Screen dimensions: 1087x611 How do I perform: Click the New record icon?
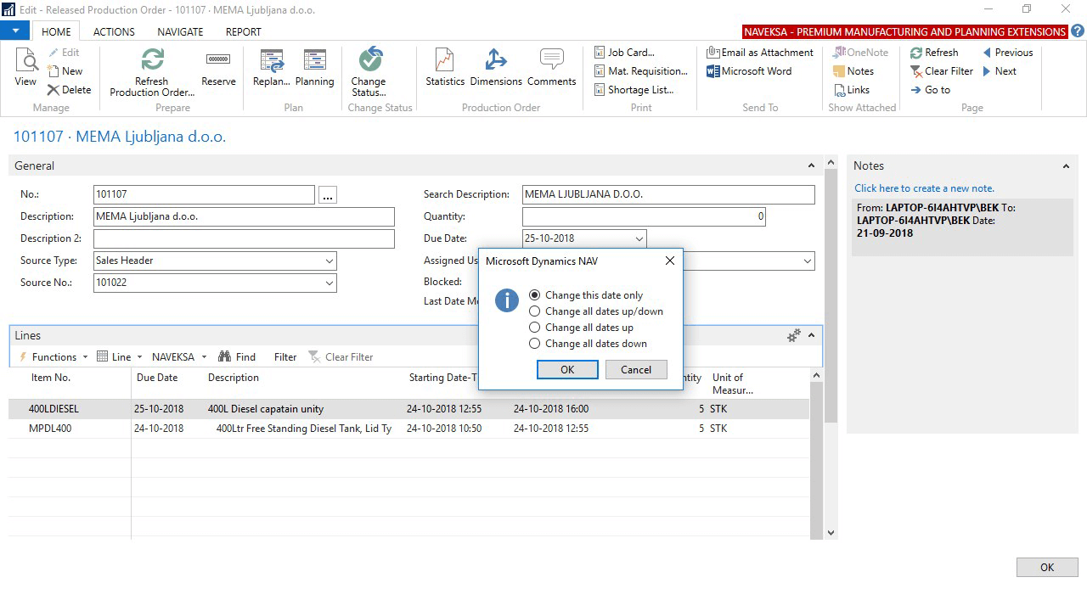point(65,71)
